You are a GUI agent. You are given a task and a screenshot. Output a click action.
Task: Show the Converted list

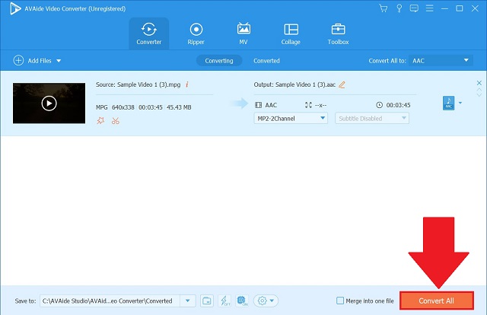point(266,61)
